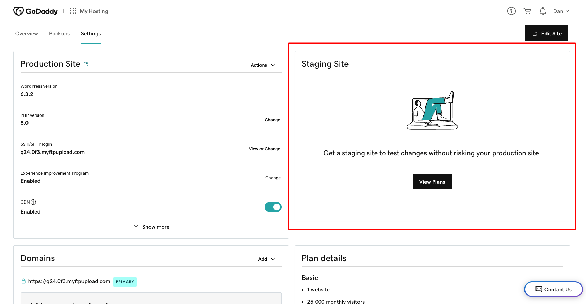586x304 pixels.
Task: Open the Production Site Actions dropdown
Action: (263, 65)
